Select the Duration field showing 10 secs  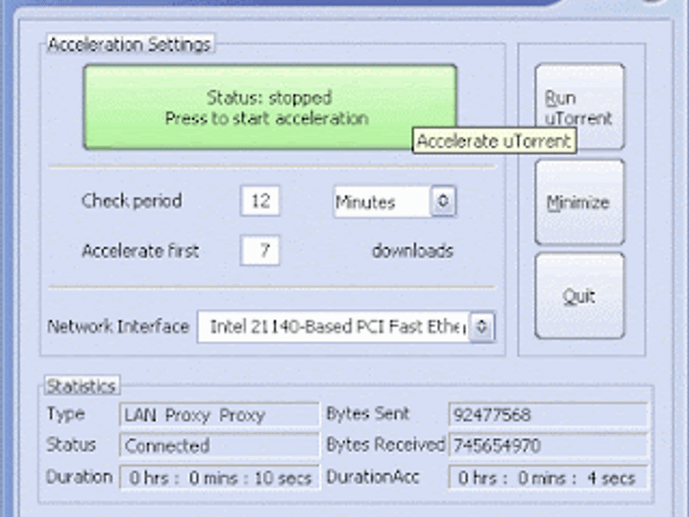220,477
